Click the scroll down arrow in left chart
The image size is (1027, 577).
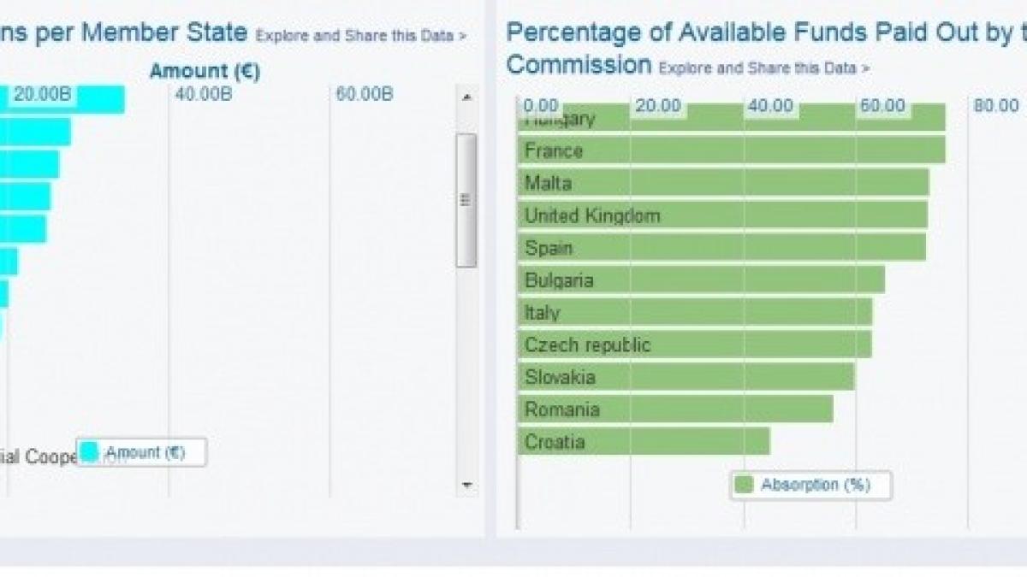(466, 485)
